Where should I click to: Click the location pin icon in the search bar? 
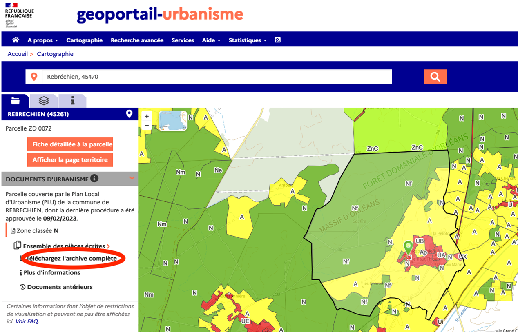click(x=34, y=77)
